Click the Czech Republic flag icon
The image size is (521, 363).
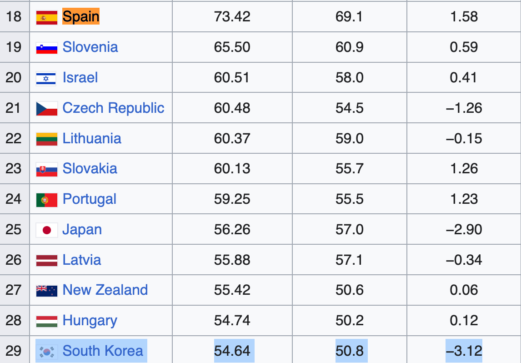46,109
